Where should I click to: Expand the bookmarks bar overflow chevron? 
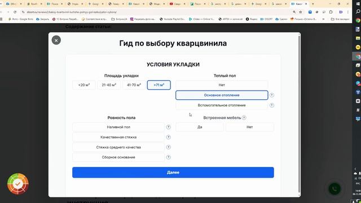pos(323,19)
